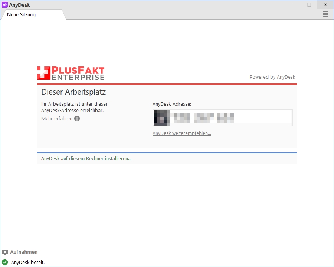Screen dimensions: 334x267
Task: Click the Dieser Arbeitsplatz heading
Action: tap(73, 92)
